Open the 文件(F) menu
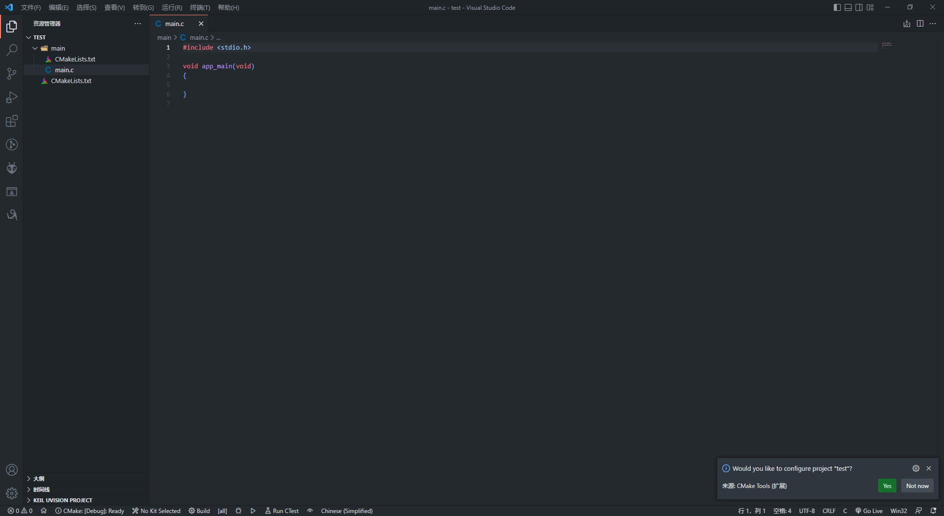Viewport: 944px width, 516px height. tap(31, 7)
